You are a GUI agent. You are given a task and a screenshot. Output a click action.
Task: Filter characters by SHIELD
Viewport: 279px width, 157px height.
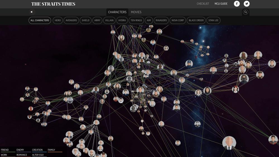(x=86, y=20)
